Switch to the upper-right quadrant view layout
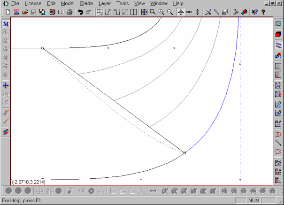284x205 pixels. point(108,12)
